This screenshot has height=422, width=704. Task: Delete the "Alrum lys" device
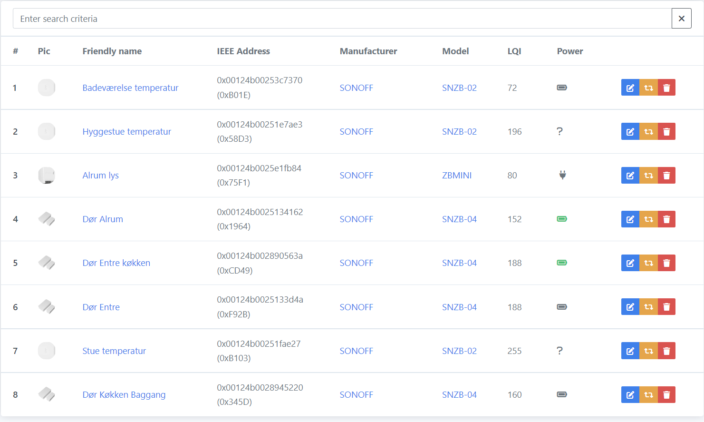(x=667, y=175)
